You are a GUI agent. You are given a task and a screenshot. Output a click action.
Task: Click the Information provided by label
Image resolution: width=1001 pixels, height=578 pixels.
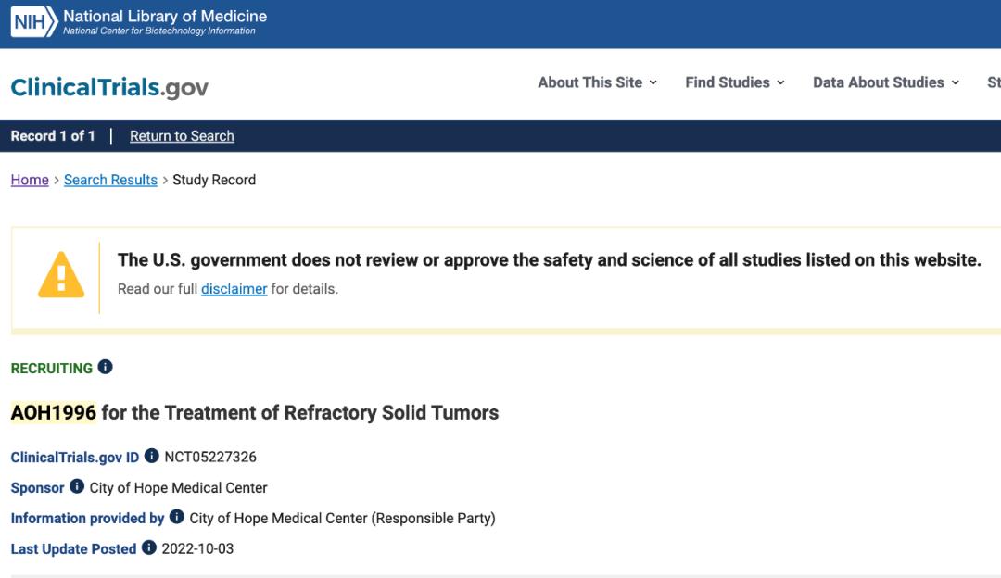point(87,518)
